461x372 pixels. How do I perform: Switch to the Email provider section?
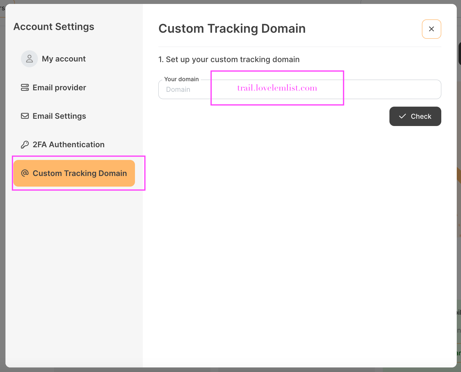tap(59, 88)
